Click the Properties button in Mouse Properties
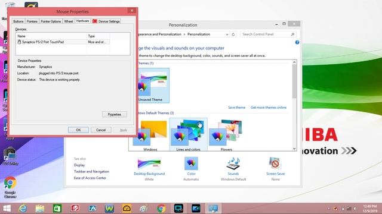 pyautogui.click(x=115, y=115)
